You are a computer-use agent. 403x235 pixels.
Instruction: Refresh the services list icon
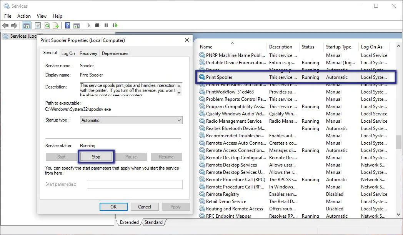[x=47, y=25]
